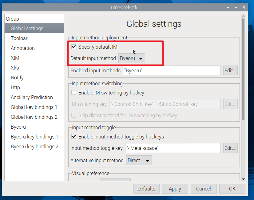Click the uim-pref-gtk title bar text
The height and width of the screenshot is (200, 254).
(124, 7)
